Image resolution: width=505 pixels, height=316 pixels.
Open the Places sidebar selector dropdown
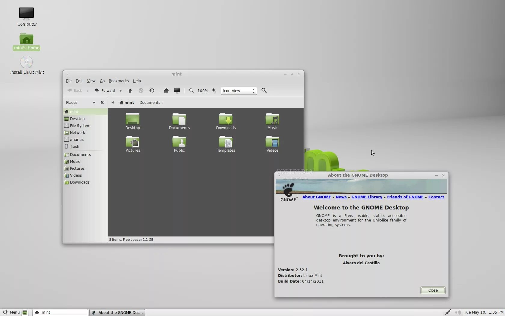(94, 103)
